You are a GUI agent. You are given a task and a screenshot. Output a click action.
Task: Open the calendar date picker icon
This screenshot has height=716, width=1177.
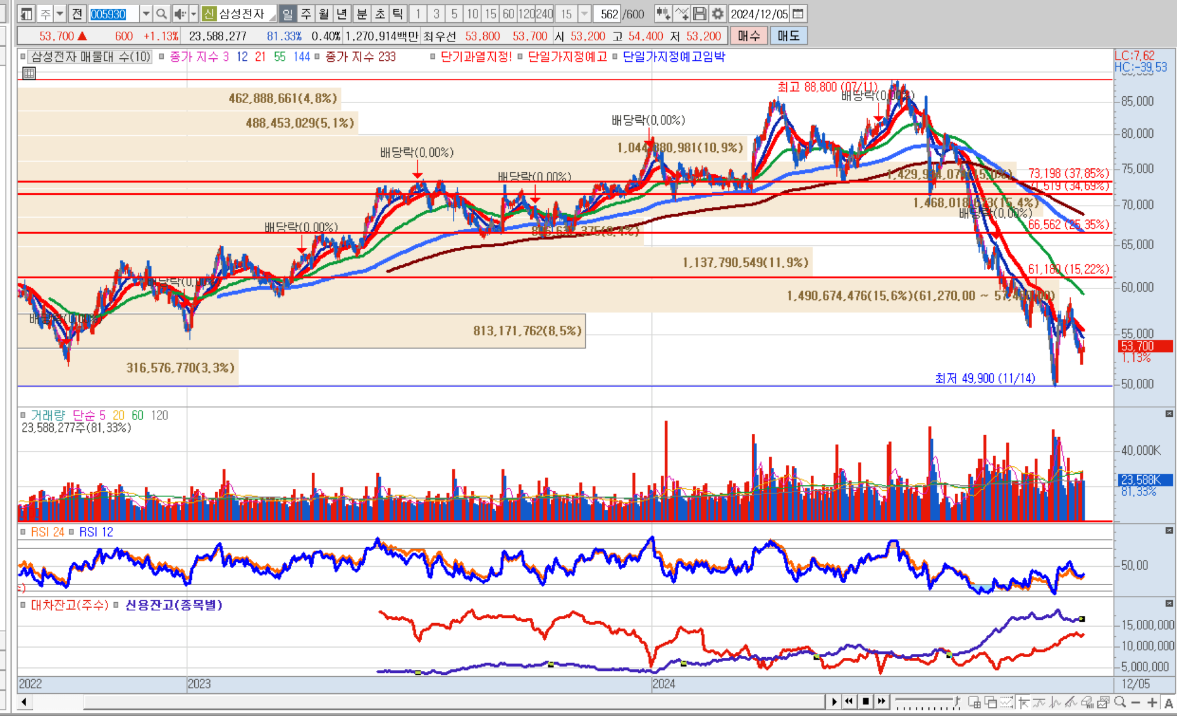(798, 13)
